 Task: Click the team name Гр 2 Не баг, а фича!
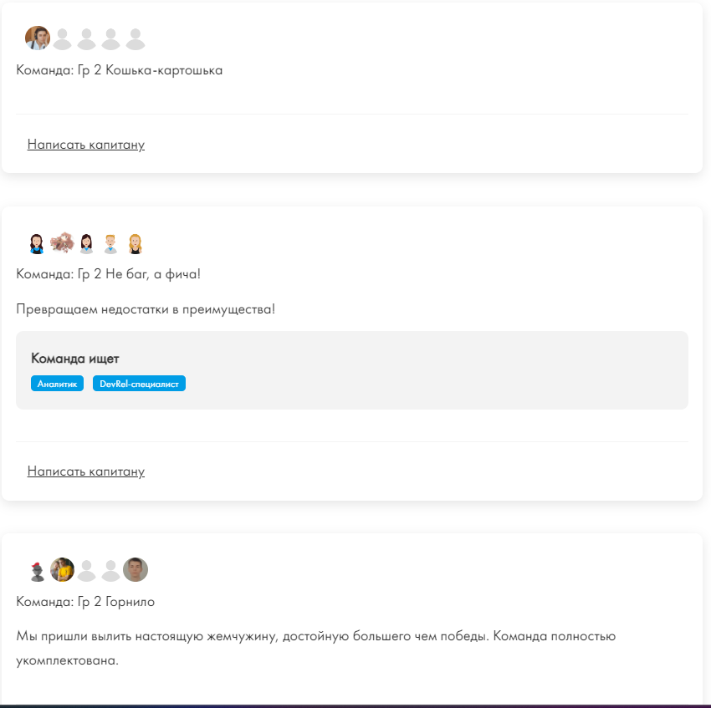pyautogui.click(x=139, y=274)
